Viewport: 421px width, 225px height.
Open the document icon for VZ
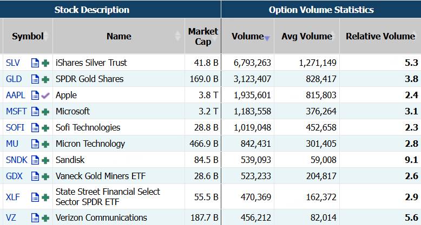pos(35,217)
